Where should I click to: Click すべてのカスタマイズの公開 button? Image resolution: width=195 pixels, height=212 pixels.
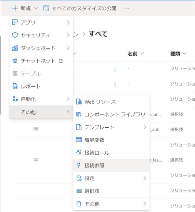click(x=80, y=8)
